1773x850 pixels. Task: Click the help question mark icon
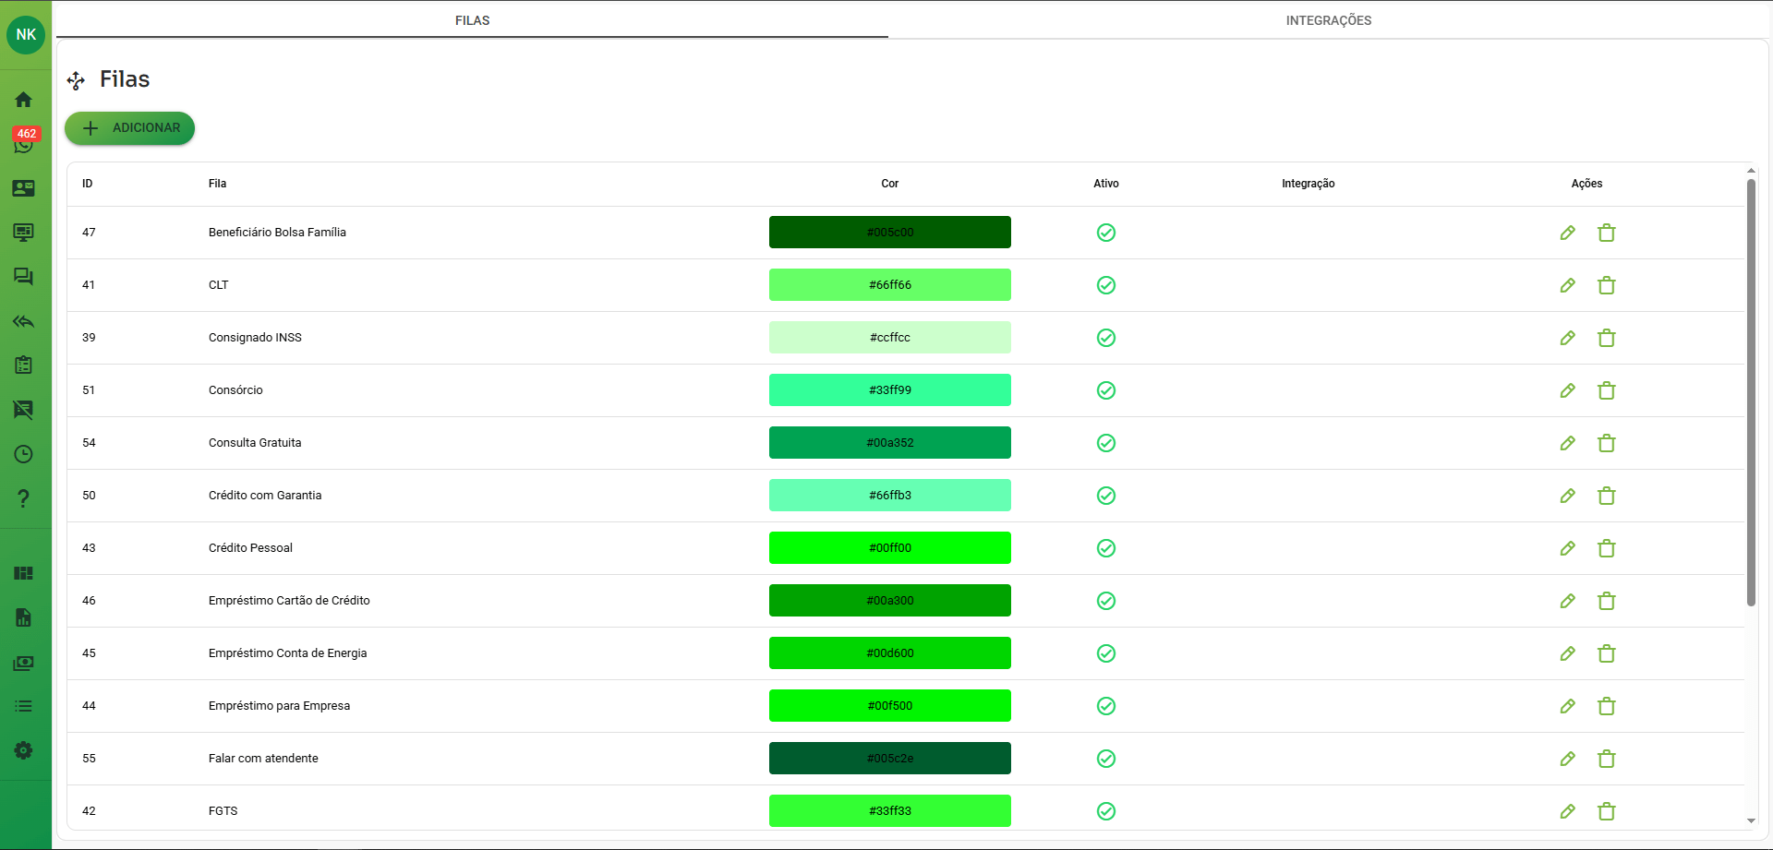click(24, 498)
